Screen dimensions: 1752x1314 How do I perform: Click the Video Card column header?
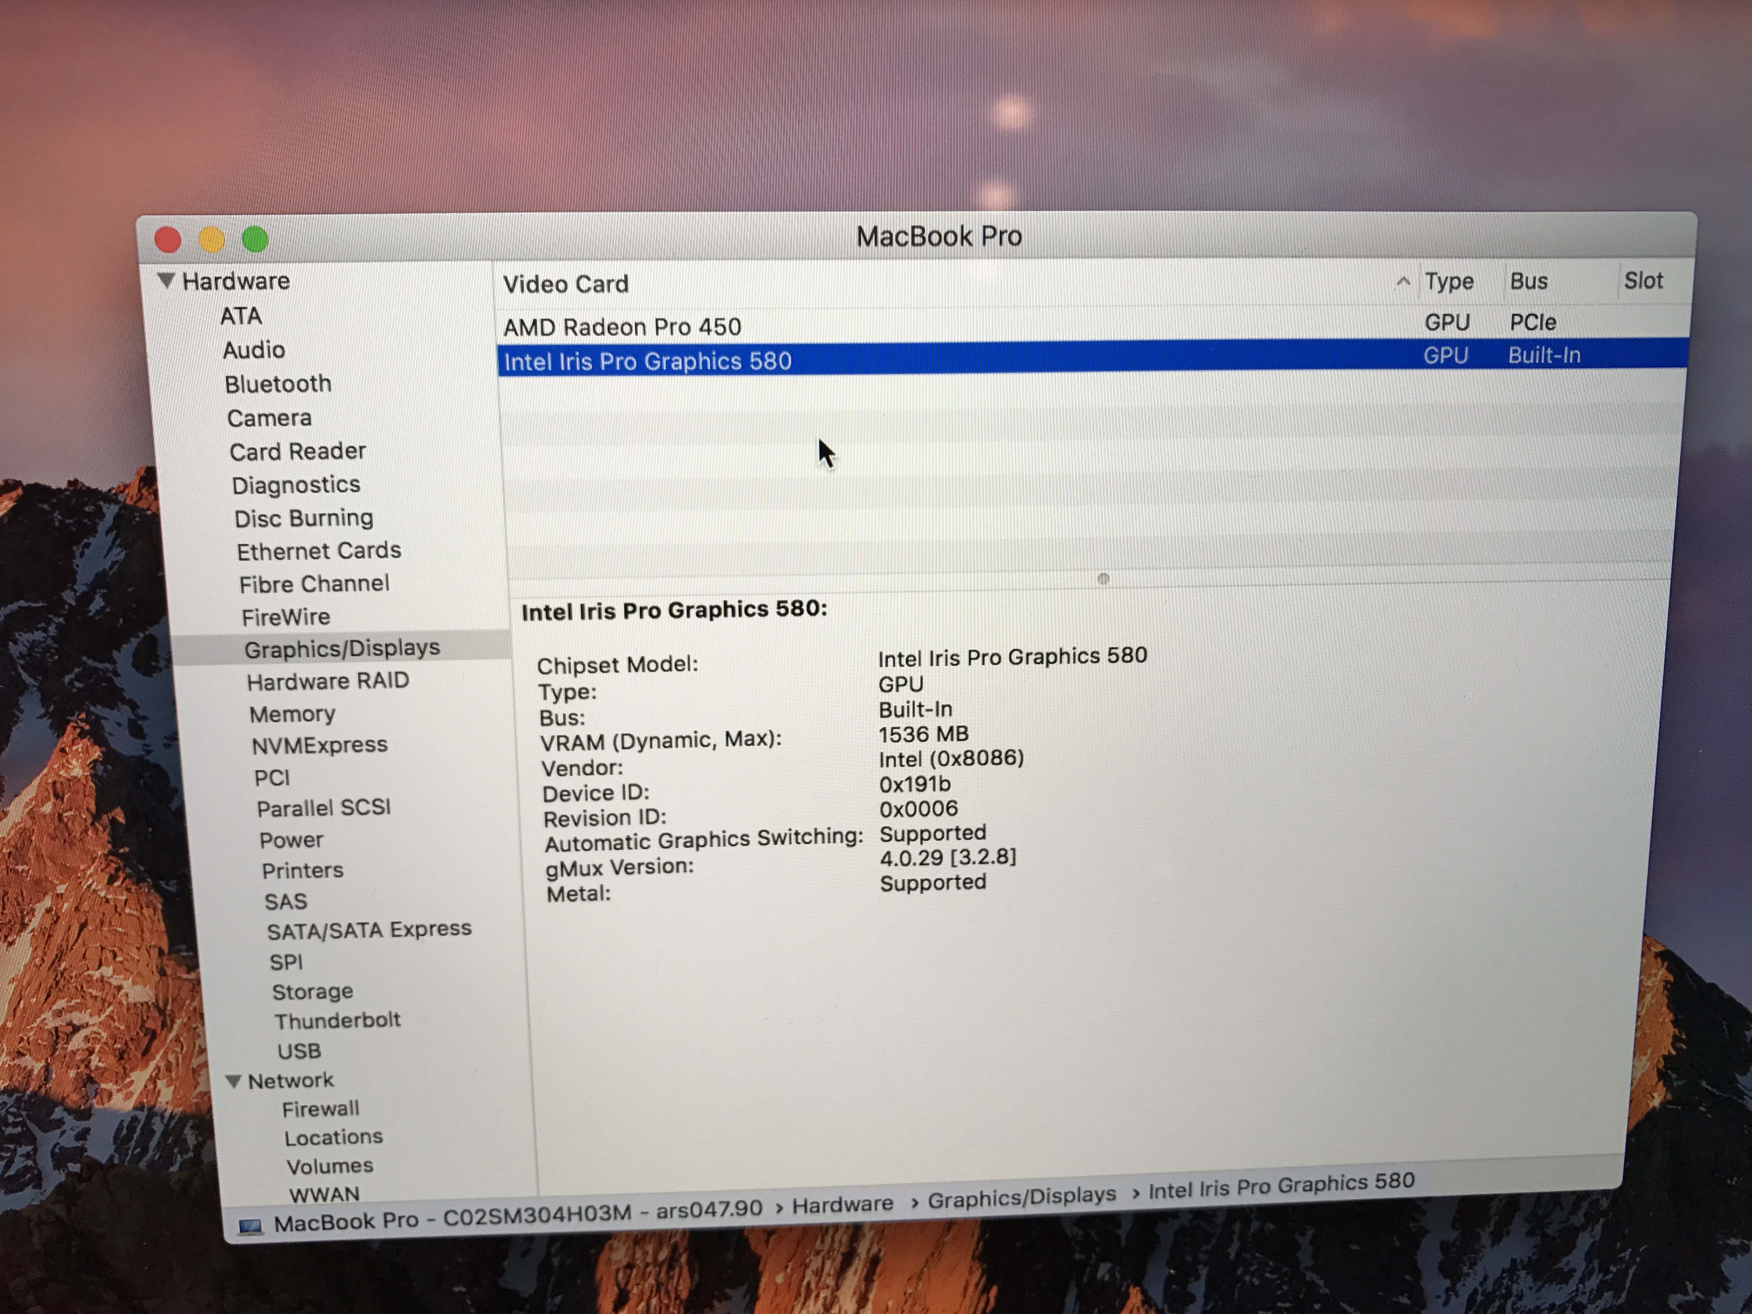(x=566, y=284)
